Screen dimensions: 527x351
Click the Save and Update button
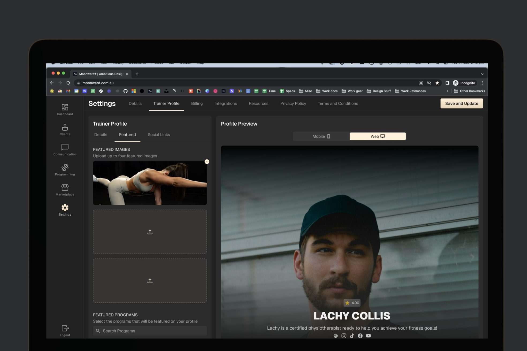462,104
